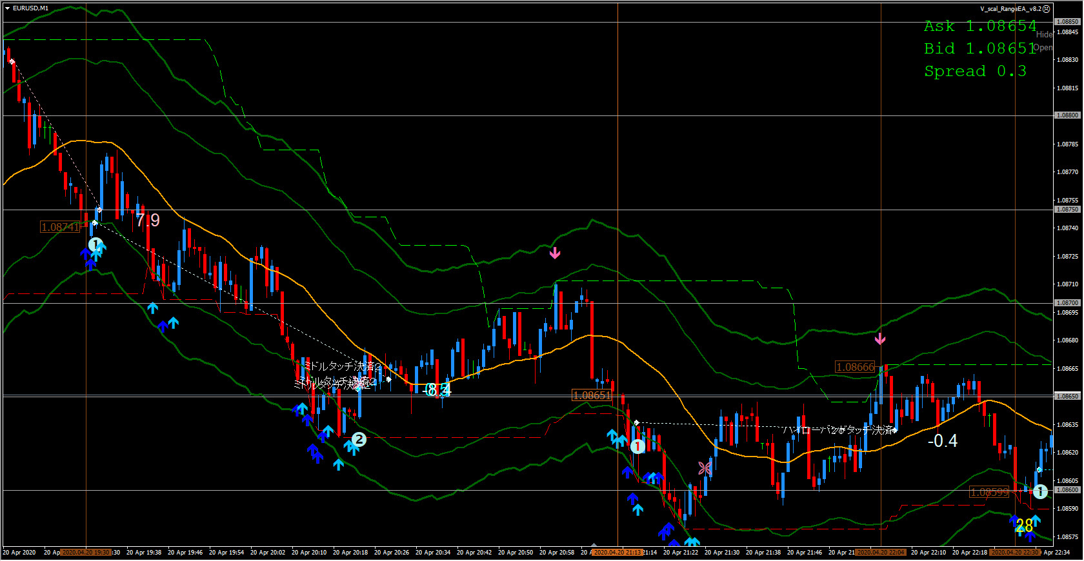Select the 1.08651 orange price tag on chart

pyautogui.click(x=592, y=395)
